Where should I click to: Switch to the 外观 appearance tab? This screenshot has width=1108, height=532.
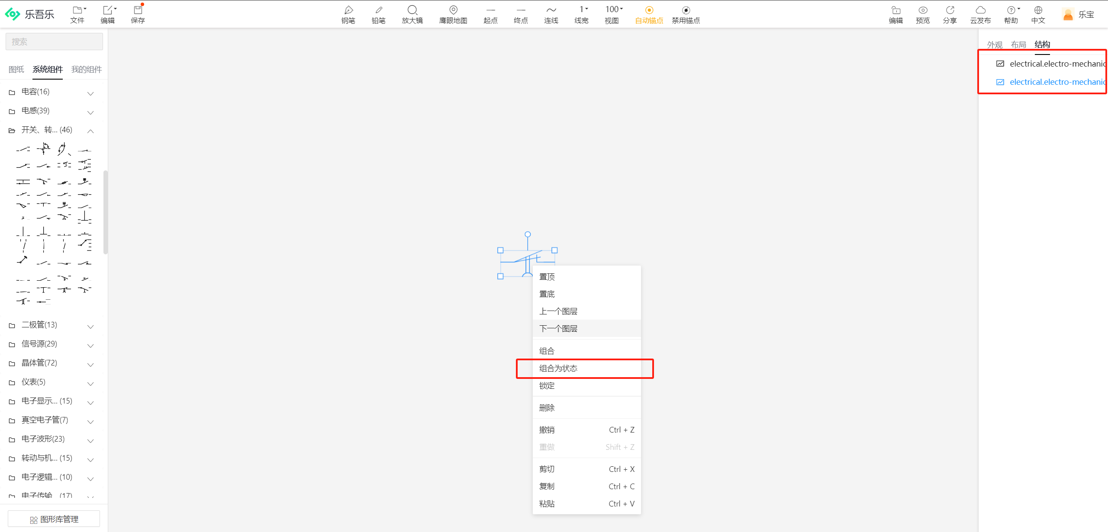(x=994, y=45)
